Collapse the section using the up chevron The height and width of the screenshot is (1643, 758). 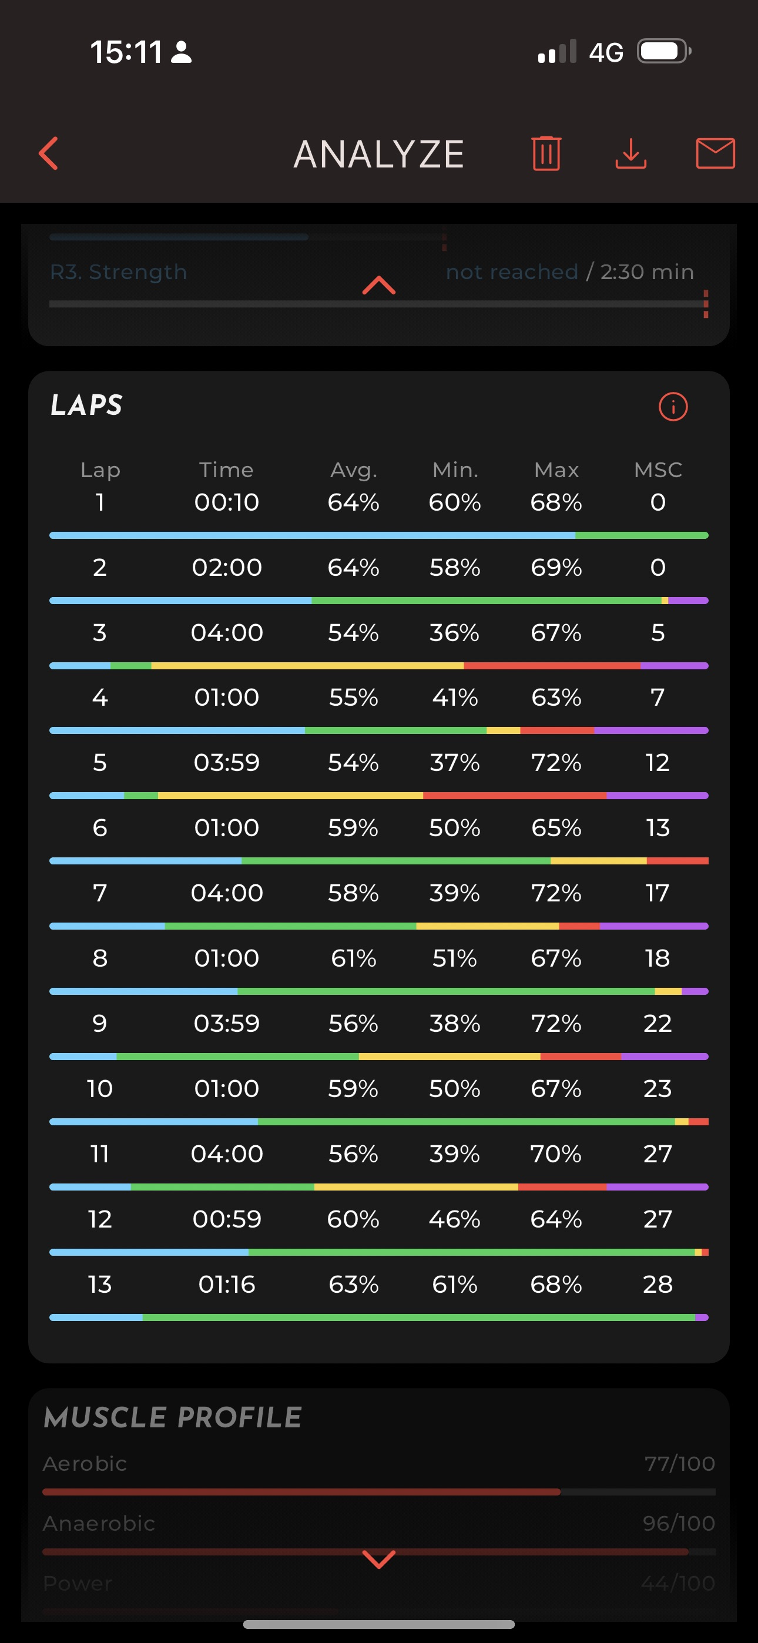click(x=379, y=285)
